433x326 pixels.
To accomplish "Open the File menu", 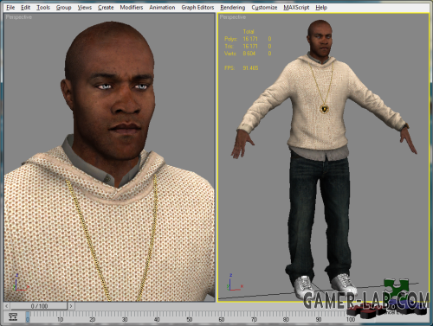I will 10,8.
